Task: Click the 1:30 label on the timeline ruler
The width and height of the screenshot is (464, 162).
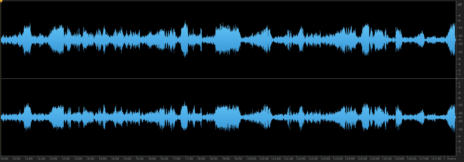Action: point(42,159)
